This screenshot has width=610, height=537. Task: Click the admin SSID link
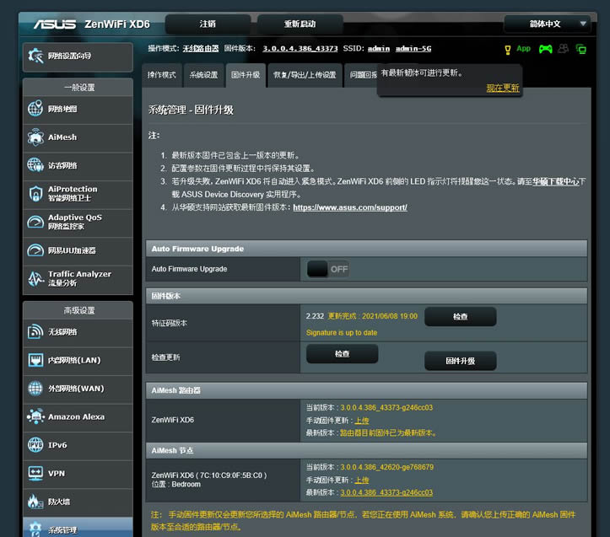[x=379, y=49]
